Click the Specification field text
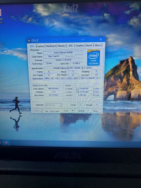 72,68
